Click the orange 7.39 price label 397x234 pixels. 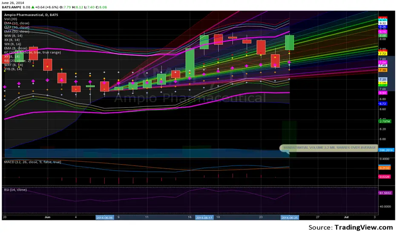coord(383,70)
